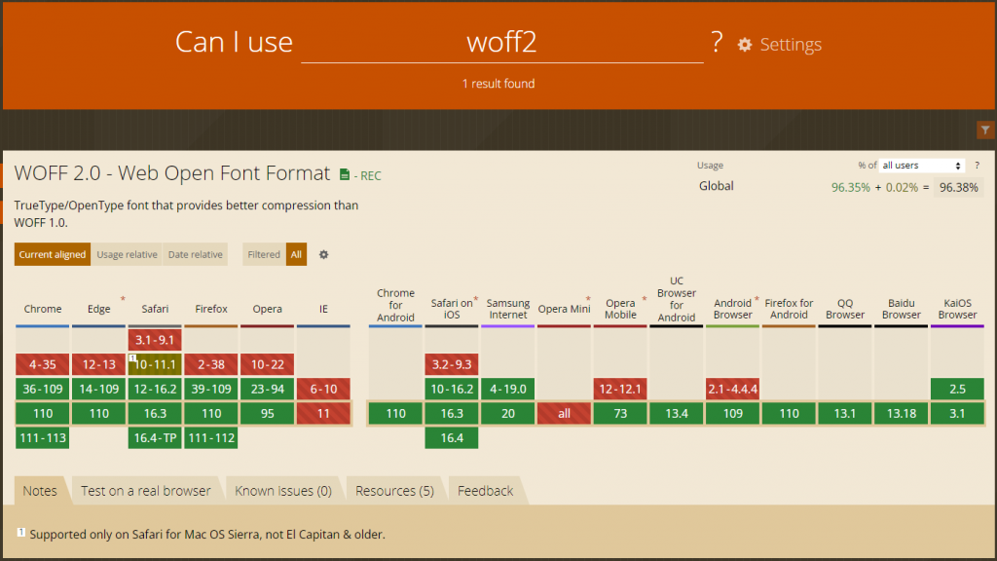This screenshot has height=561, width=997.
Task: Expand Chrome 111-113 version cell
Action: point(43,437)
